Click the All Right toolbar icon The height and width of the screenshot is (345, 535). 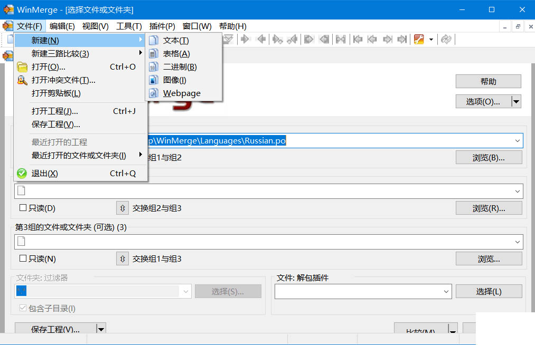click(308, 40)
